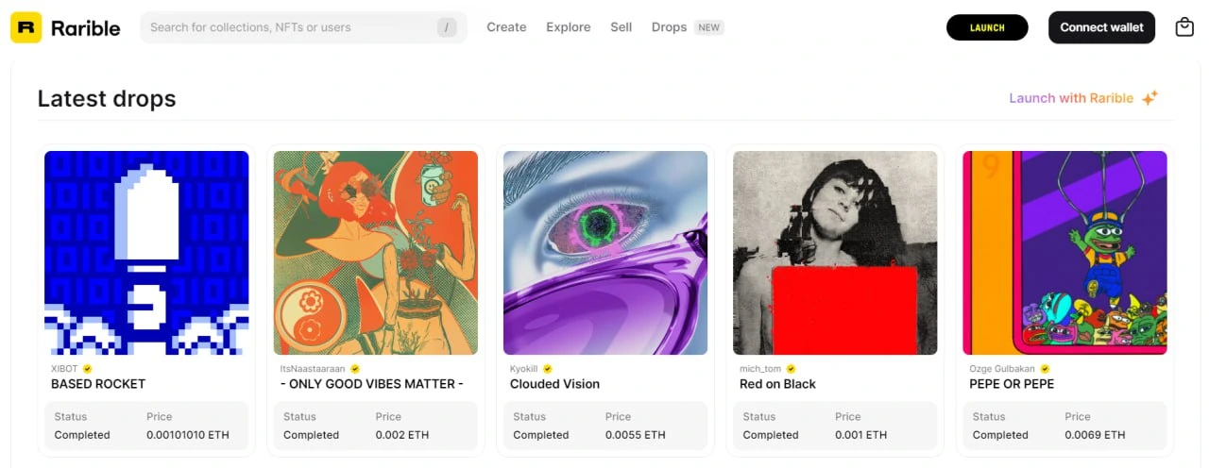
Task: Open the Launch with Rarible link
Action: [1071, 98]
